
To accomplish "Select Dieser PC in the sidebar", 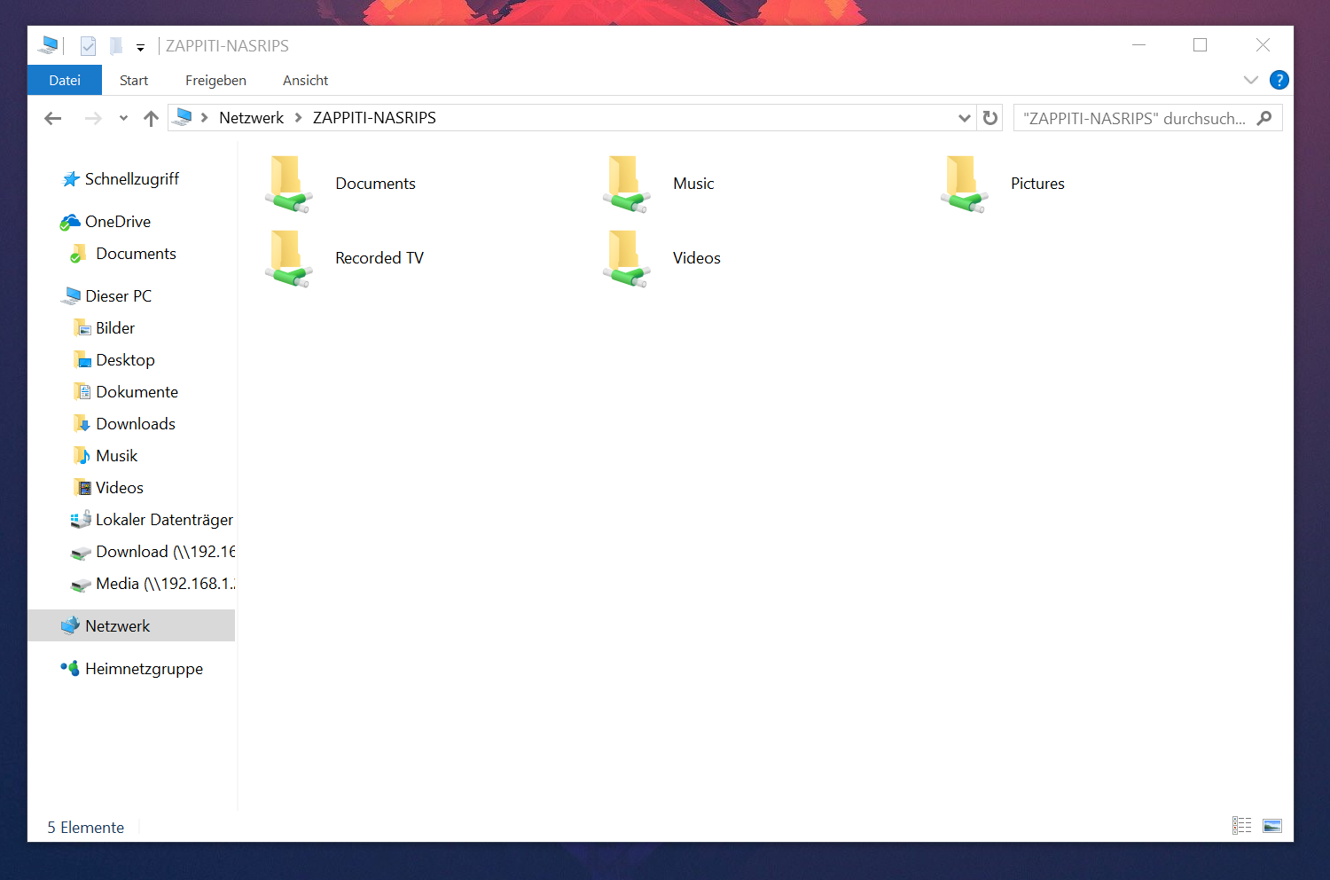I will [118, 296].
